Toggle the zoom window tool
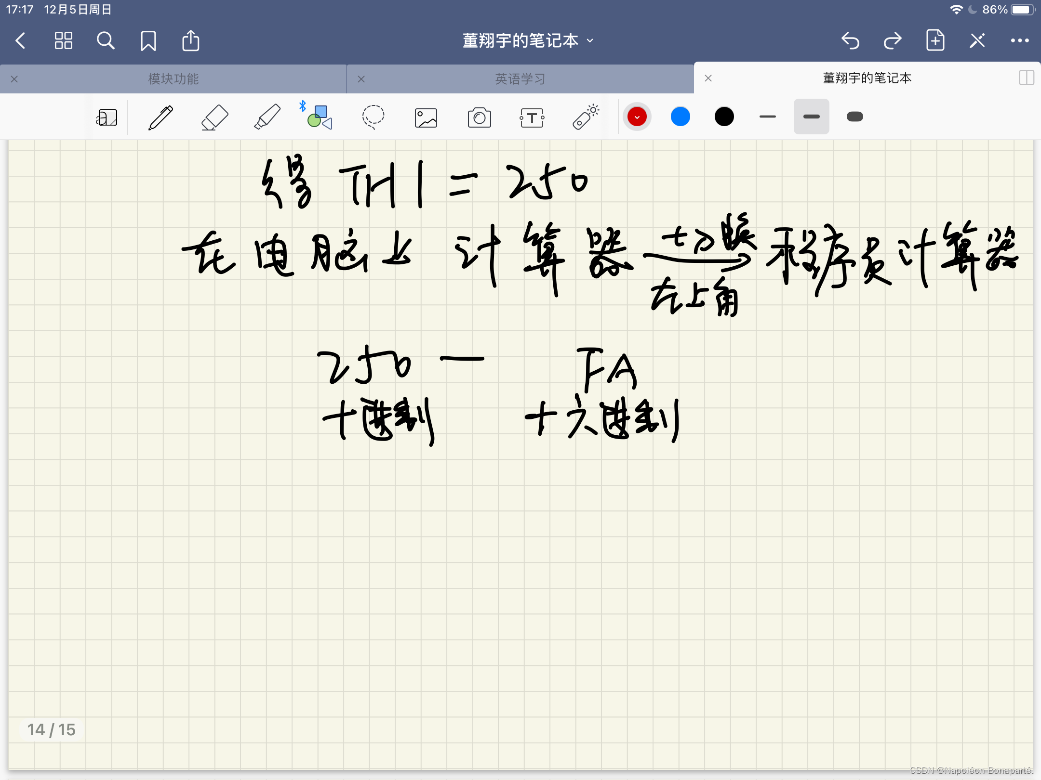The width and height of the screenshot is (1041, 780). [107, 117]
